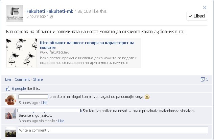214x140 pixels.
Task: Click your own avatar beside comment box
Action: pos(11,132)
